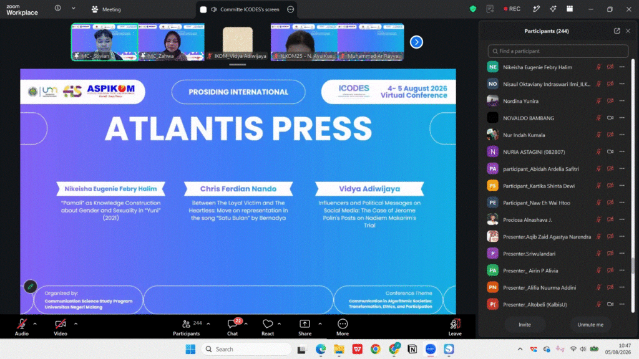Click the Unmute me button
The image size is (639, 359).
[x=590, y=325]
